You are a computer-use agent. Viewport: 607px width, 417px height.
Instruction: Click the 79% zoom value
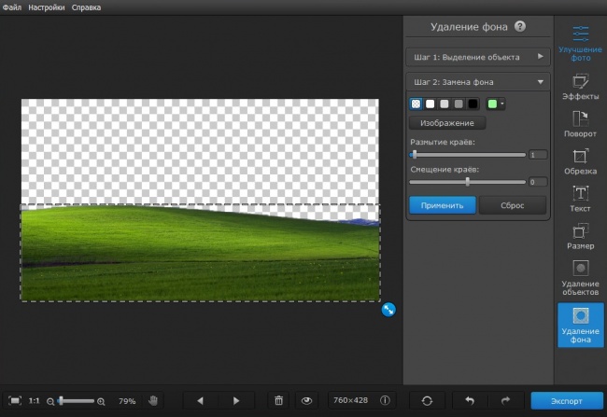tap(127, 401)
